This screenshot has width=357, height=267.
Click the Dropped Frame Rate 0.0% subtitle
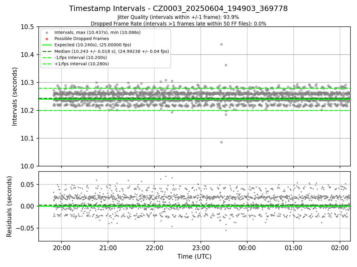pos(178,24)
